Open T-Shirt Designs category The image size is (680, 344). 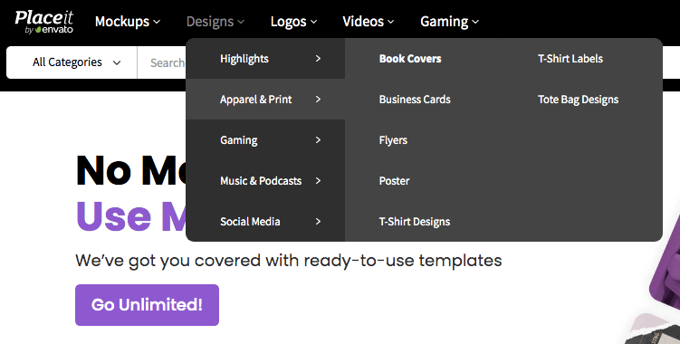414,222
